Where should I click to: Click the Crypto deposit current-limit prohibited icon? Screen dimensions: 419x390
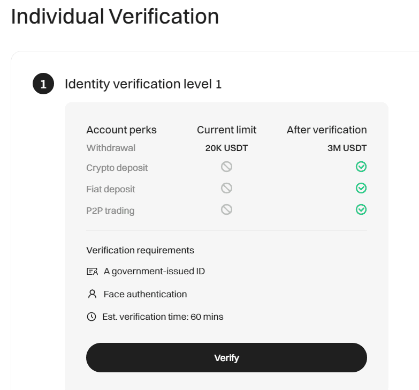click(226, 167)
